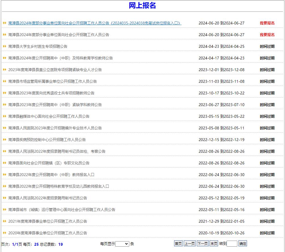285x252 pixels.
Task: Click the page indicator 1/1
Action: (x=15, y=245)
